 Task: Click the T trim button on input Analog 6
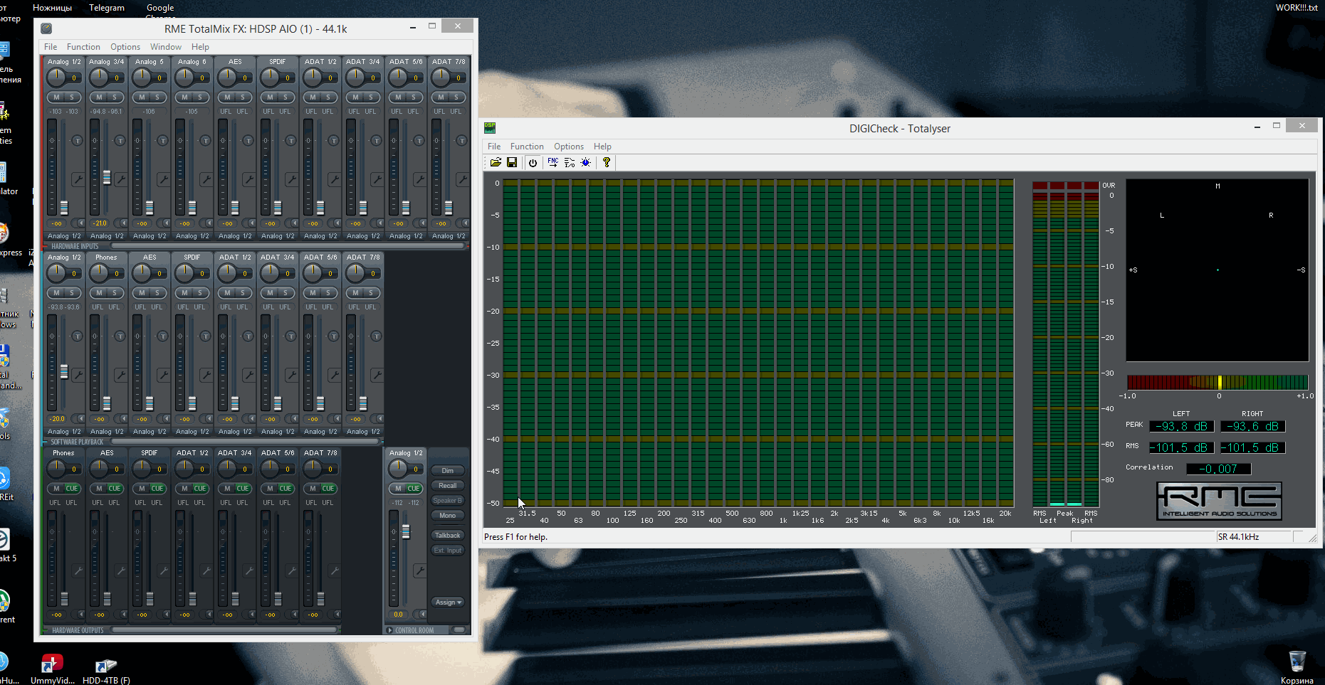[206, 140]
